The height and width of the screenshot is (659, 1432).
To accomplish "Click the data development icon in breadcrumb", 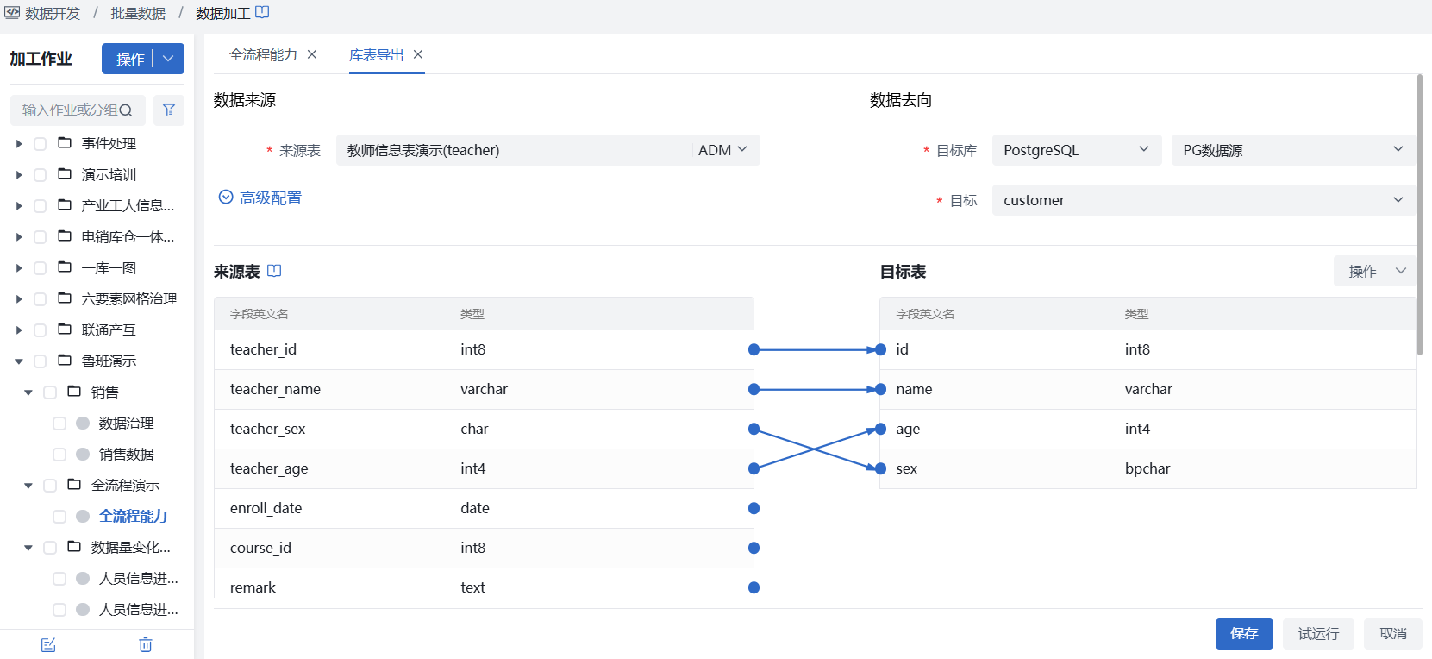I will click(x=12, y=13).
